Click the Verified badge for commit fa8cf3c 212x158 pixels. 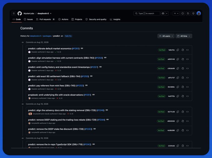[162, 50]
